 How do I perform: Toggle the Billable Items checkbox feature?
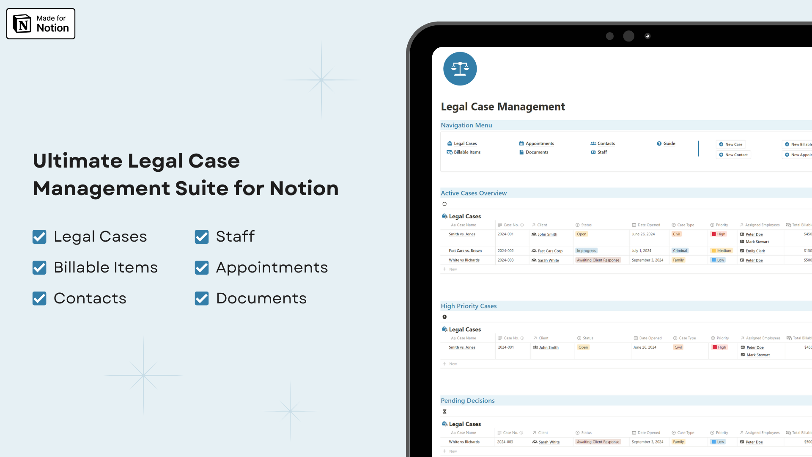tap(39, 267)
